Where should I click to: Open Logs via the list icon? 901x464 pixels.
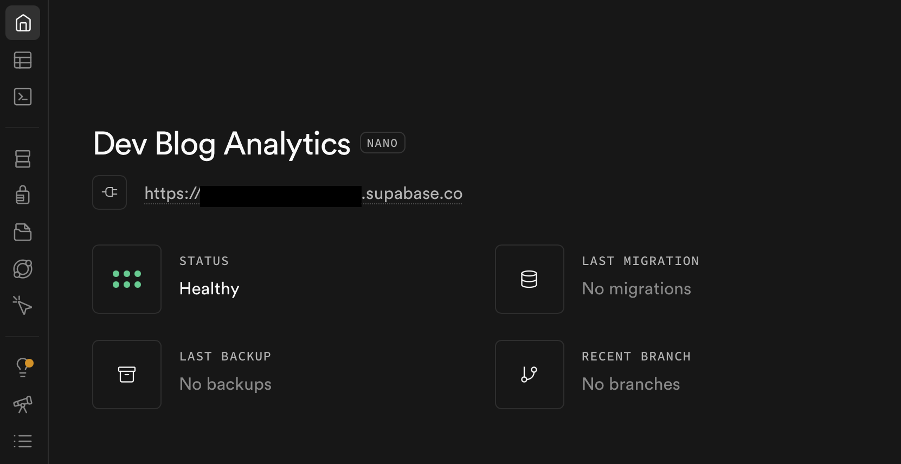[x=23, y=441]
